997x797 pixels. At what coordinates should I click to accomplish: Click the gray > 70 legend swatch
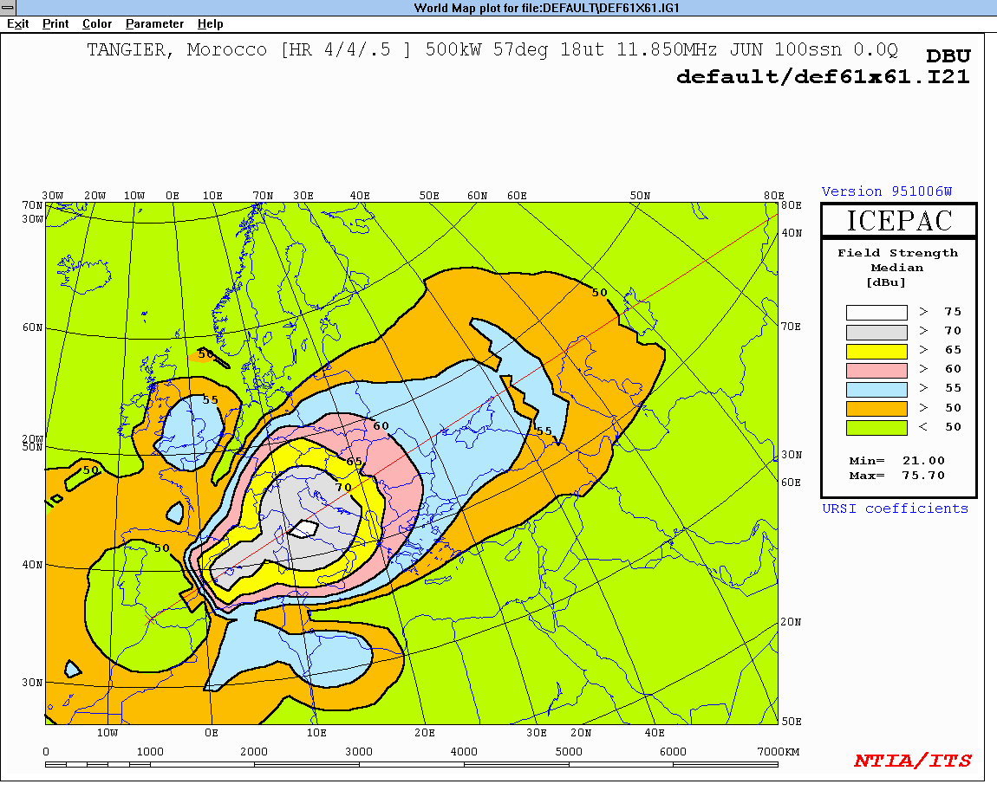pyautogui.click(x=876, y=332)
